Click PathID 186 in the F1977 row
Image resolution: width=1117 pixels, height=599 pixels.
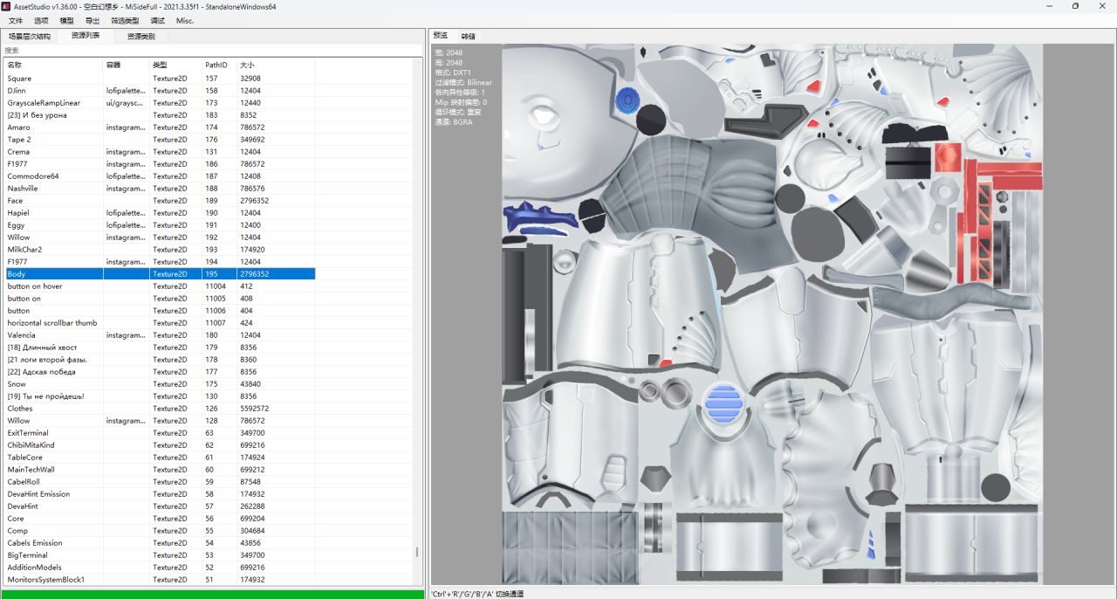[x=212, y=164]
